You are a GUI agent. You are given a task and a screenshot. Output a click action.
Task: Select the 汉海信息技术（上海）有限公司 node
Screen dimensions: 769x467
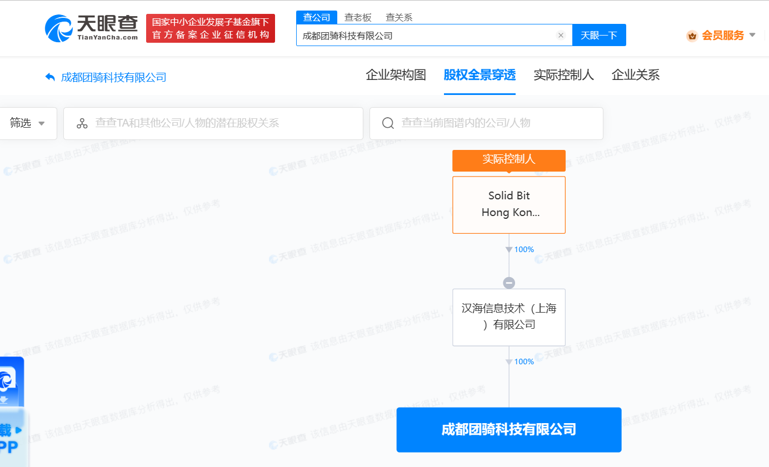pos(509,317)
